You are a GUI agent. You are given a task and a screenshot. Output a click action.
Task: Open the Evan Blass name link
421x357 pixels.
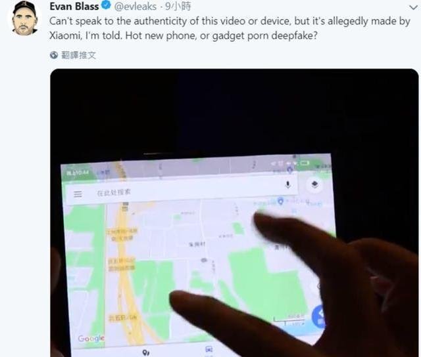pyautogui.click(x=74, y=6)
